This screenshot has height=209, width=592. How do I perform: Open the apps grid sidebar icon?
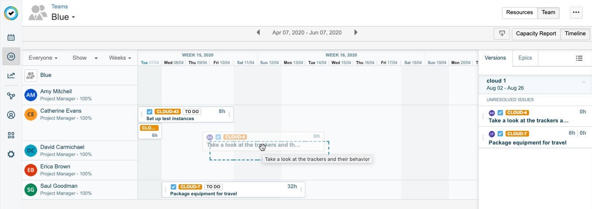11,135
